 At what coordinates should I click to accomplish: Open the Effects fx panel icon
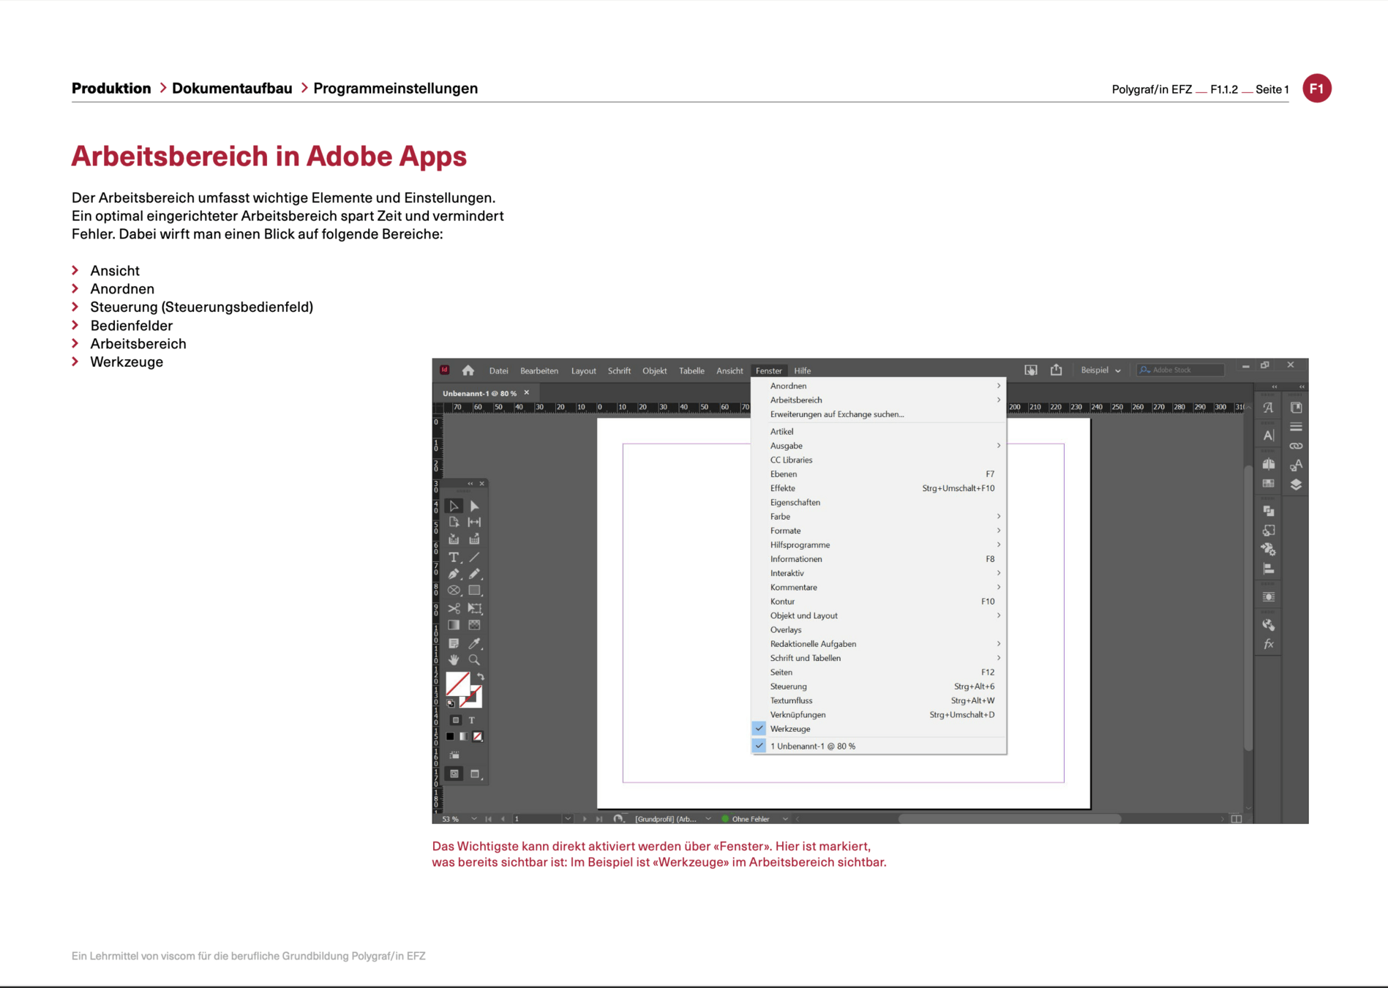coord(1269,644)
